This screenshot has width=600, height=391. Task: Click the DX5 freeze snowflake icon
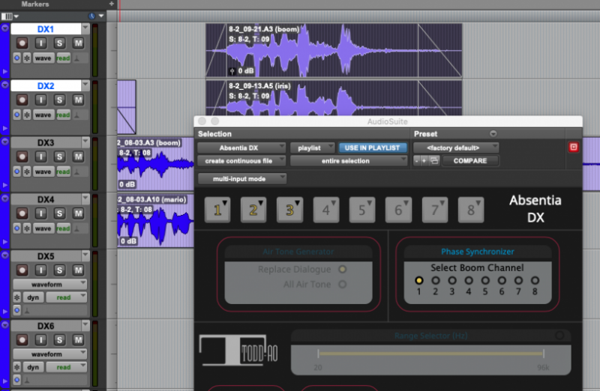pyautogui.click(x=16, y=297)
